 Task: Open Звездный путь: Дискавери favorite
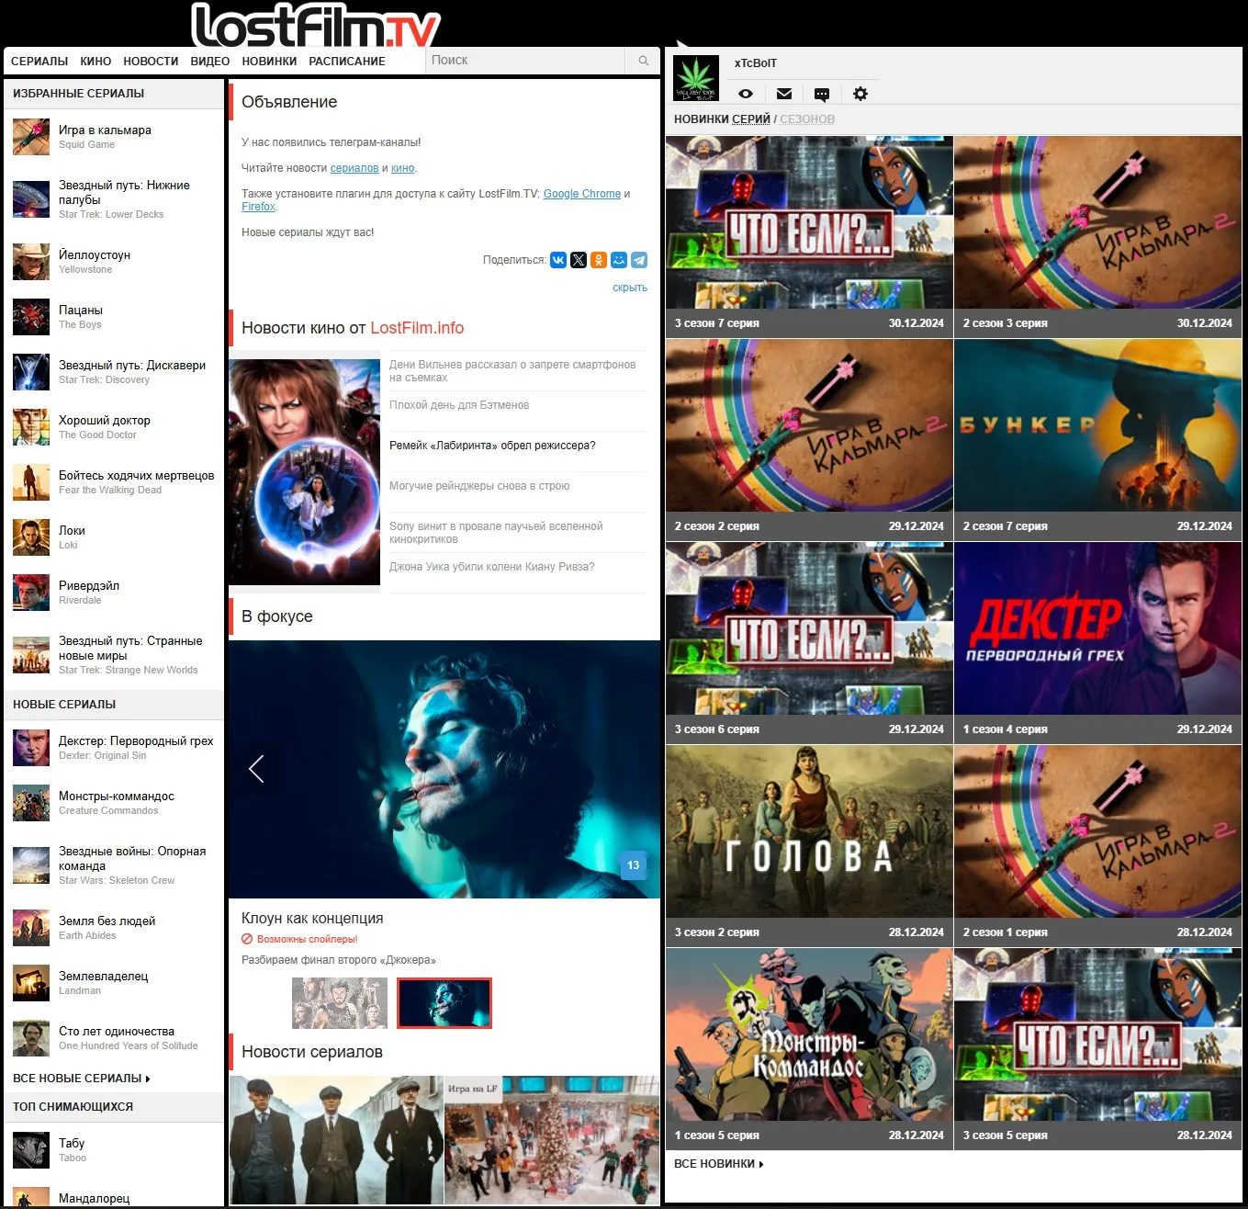coord(132,366)
